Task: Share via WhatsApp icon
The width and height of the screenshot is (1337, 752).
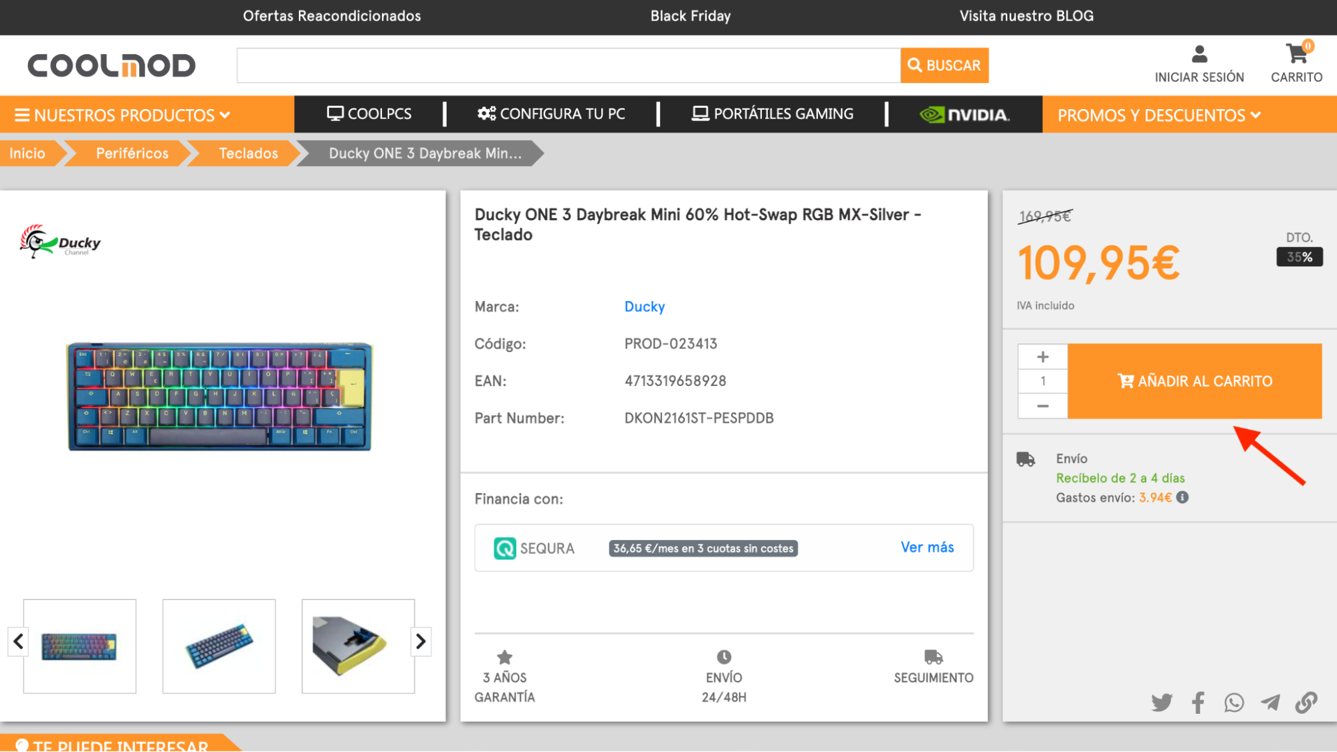Action: click(1234, 702)
